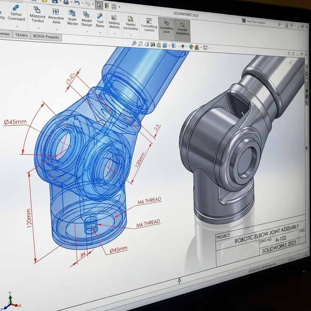311x311 pixels.
Task: Click the Dynamic Annotation Views icon
Action: [x=159, y=45]
